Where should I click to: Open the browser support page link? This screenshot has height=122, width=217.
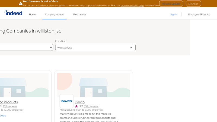pos(132,5)
